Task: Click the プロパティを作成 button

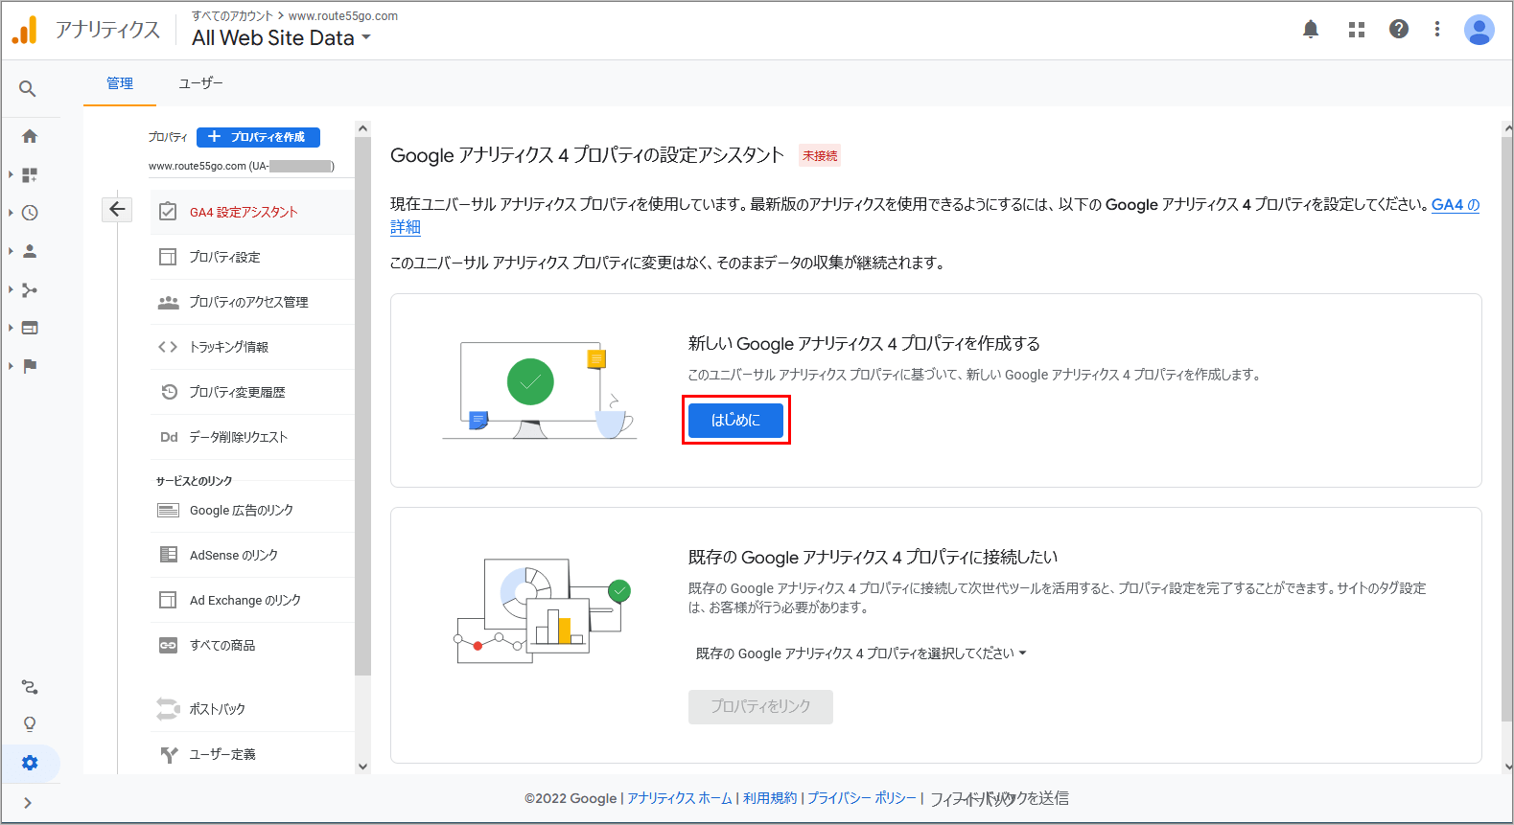Action: 258,137
